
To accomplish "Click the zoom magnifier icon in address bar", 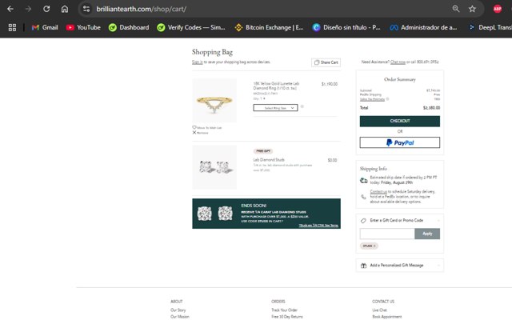I will pyautogui.click(x=456, y=9).
